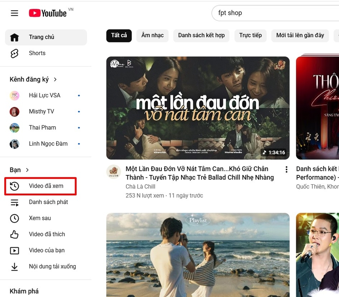Click the Xem sau clock icon
339x297 pixels.
[x=14, y=218]
